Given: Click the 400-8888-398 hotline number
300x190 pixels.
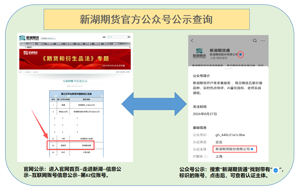Looking at the screenshot, I should (123, 72).
